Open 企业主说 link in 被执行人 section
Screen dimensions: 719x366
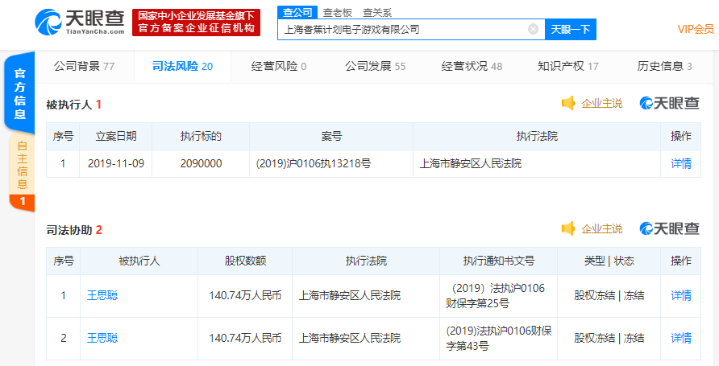click(601, 104)
